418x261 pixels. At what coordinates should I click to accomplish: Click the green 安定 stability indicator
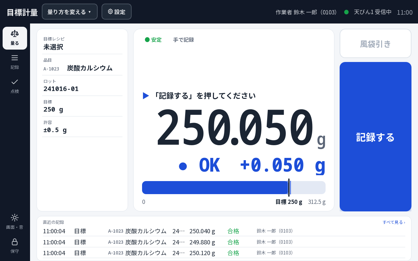click(153, 40)
